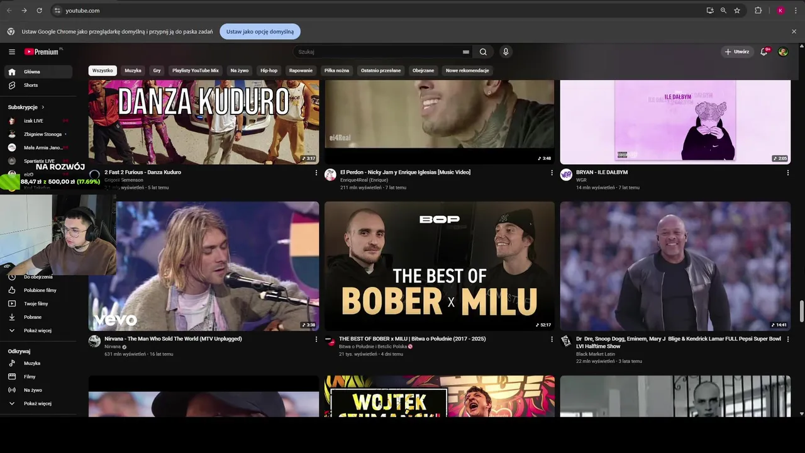Screen dimensions: 805x453
Task: Select the Na żywo filter chip
Action: pyautogui.click(x=240, y=70)
